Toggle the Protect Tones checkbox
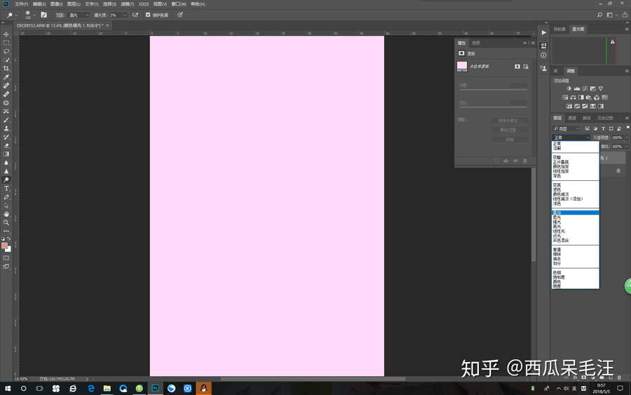 [x=148, y=15]
